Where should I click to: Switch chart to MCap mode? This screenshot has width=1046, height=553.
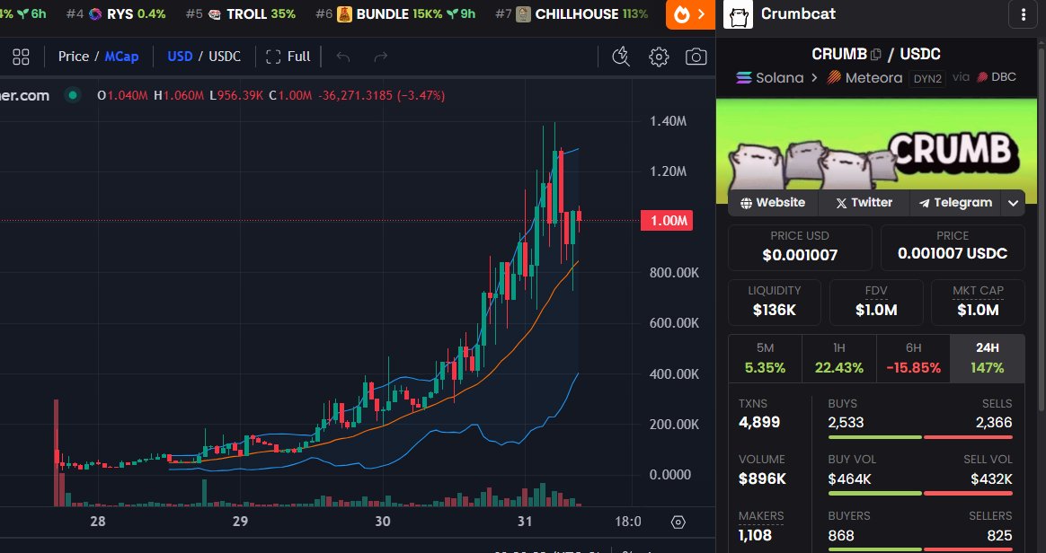(x=121, y=57)
